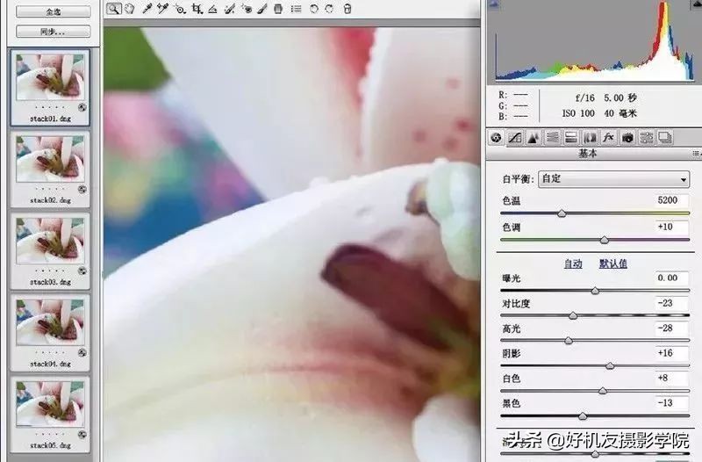Click the rating dots under stack01.dng thumbnail
The width and height of the screenshot is (702, 462).
pos(50,107)
